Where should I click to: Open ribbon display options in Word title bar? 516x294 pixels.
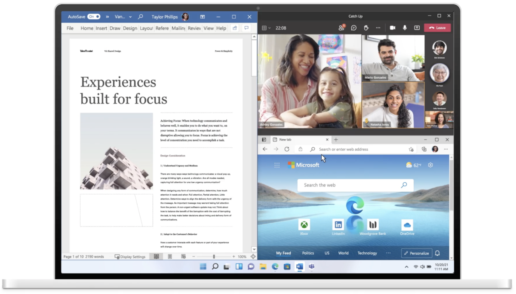(x=203, y=17)
